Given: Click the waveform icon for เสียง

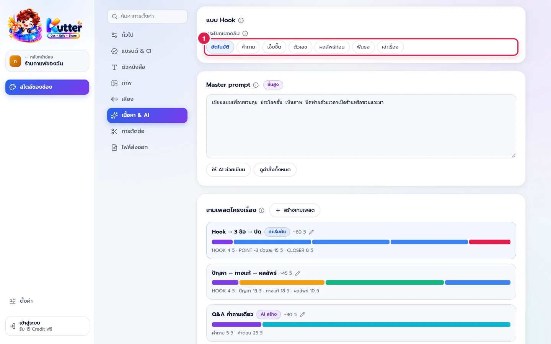Looking at the screenshot, I should 114,99.
